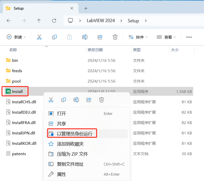204x181 pixels.
Task: Choose 以管理员身份运行 (Run as administrator)
Action: pyautogui.click(x=87, y=134)
